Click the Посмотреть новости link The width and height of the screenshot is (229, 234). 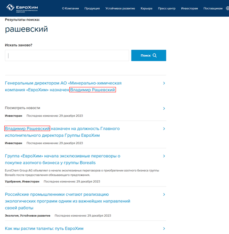(x=22, y=108)
